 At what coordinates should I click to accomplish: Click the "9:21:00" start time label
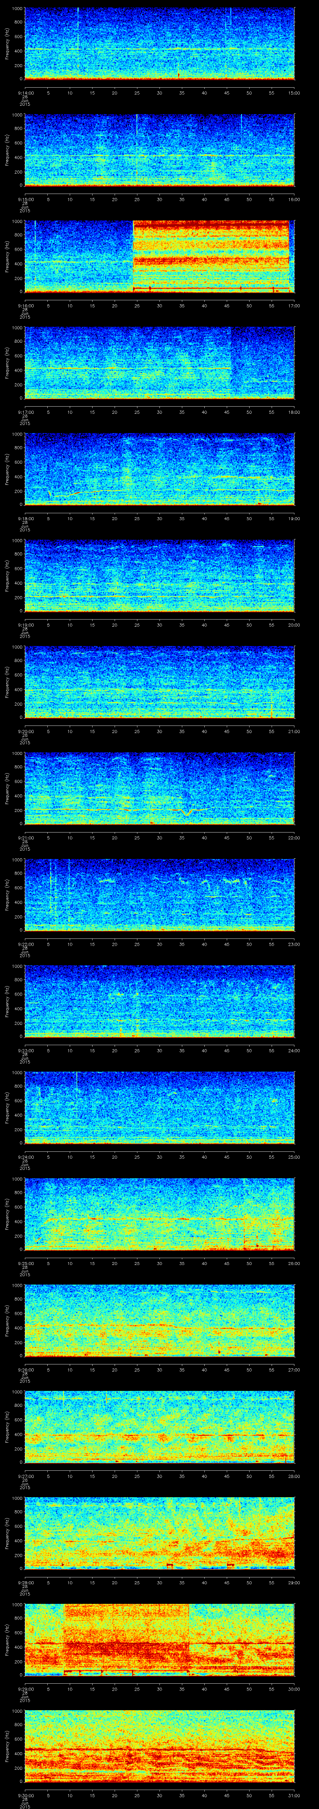[x=25, y=838]
